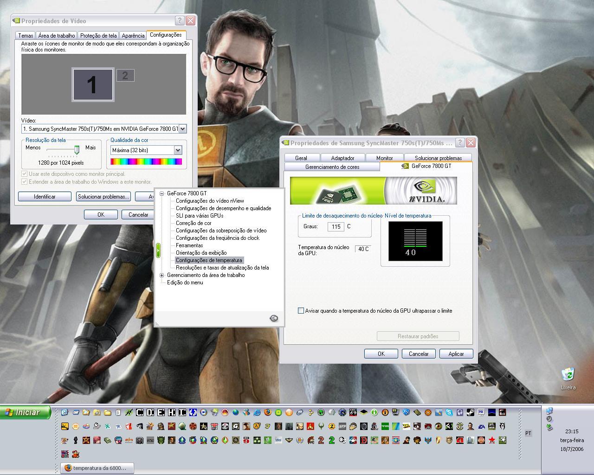Open Lixeira recycle bin on desktop
The width and height of the screenshot is (594, 475).
tap(568, 379)
